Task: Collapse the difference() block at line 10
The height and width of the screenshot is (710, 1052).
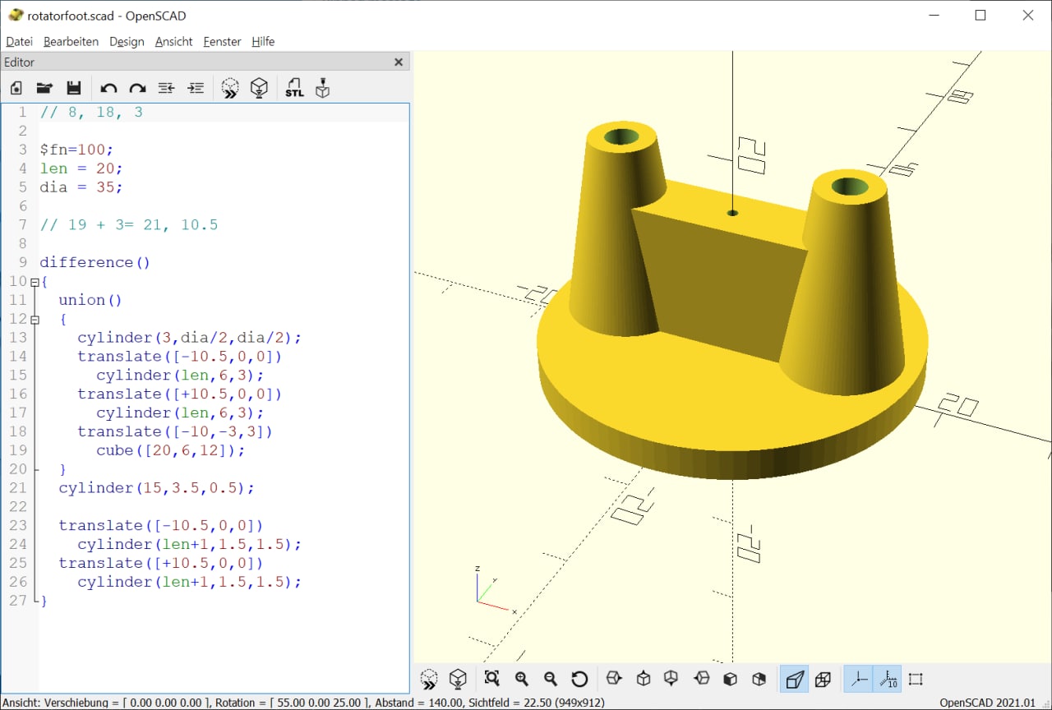Action: pyautogui.click(x=35, y=282)
